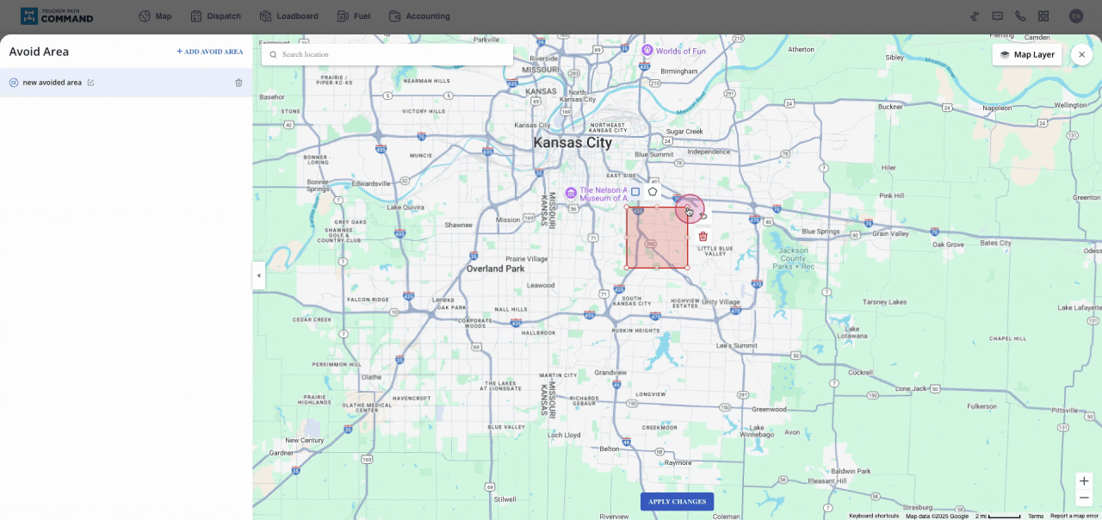The width and height of the screenshot is (1102, 520).
Task: Open the Map Layer selector
Action: click(1027, 54)
